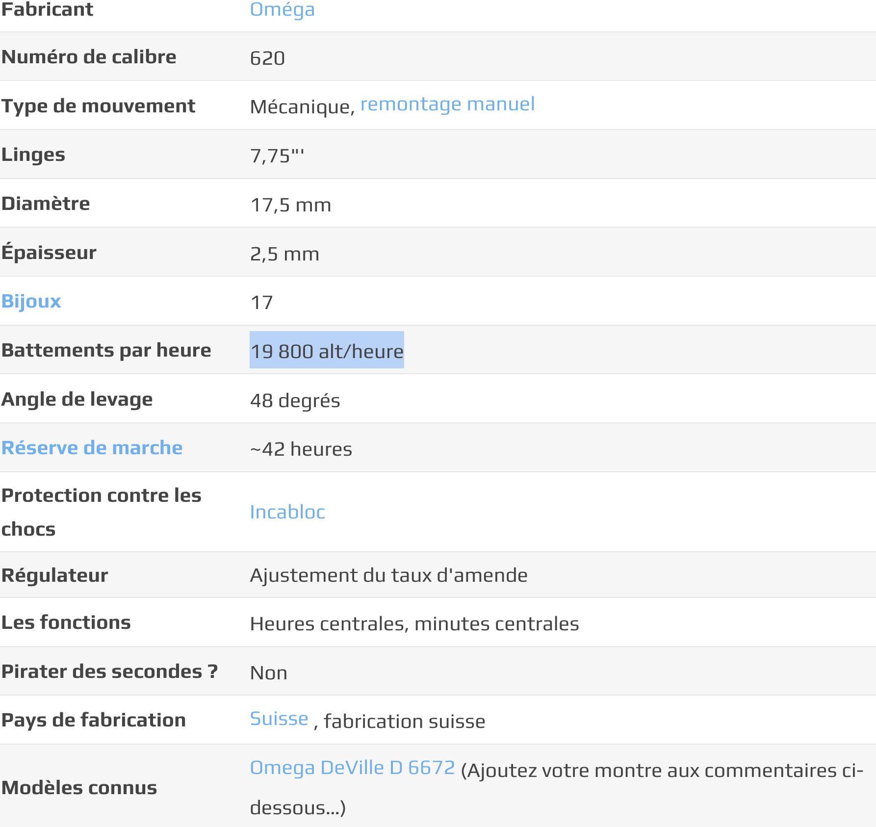876x827 pixels.
Task: Open the Oméga manufacturer link
Action: coord(282,10)
